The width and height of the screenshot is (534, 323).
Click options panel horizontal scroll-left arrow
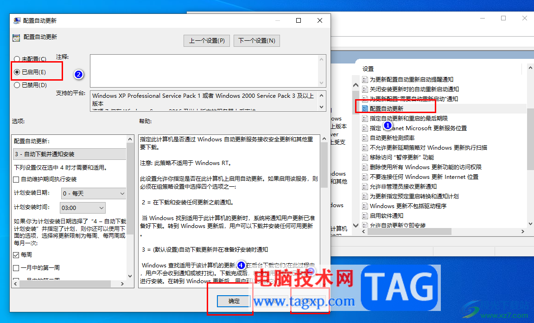click(x=16, y=284)
